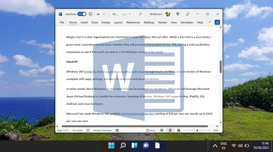Click the Search magnifier in title bar
Screen dimensions: 273x152
140,14
